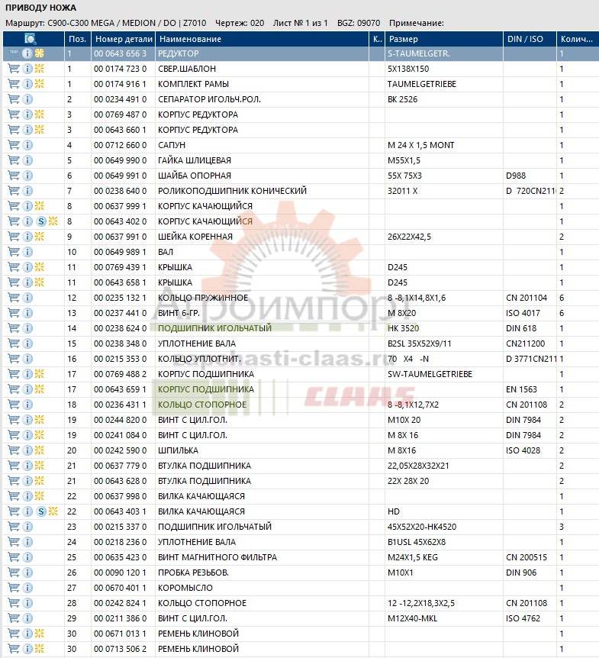Sort by DIN / ISO column header
The height and width of the screenshot is (658, 599).
pos(530,39)
